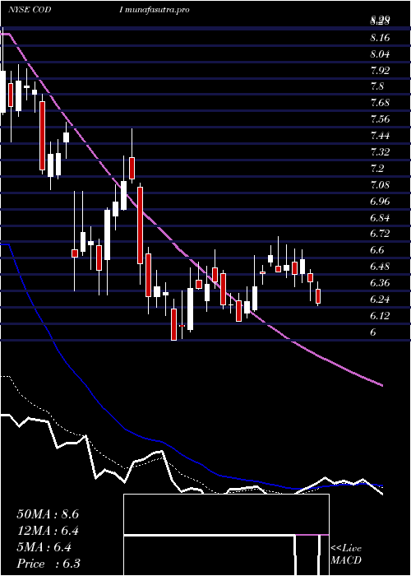Click the 6.72 axis value
The height and width of the screenshot is (576, 411).
tap(380, 233)
